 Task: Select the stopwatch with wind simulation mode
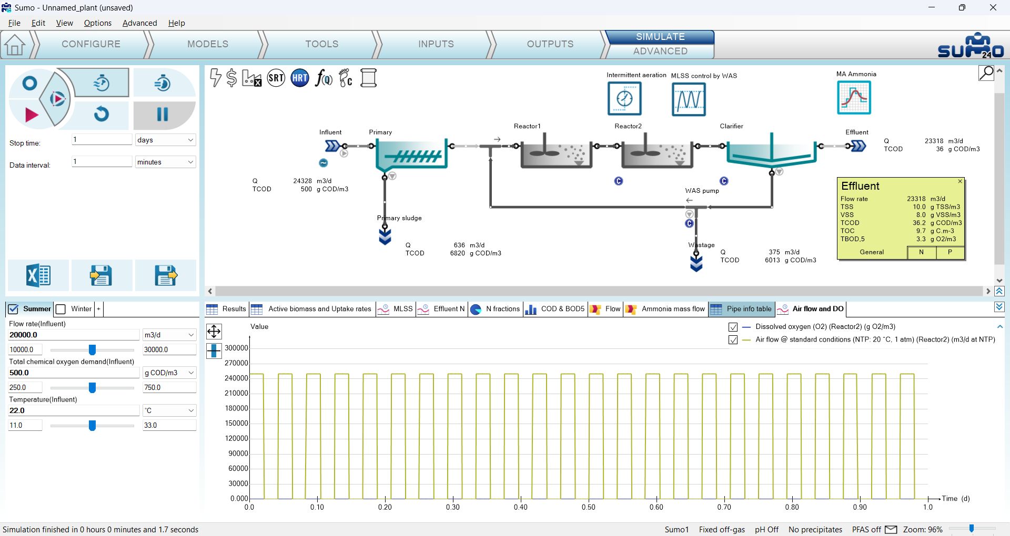102,83
